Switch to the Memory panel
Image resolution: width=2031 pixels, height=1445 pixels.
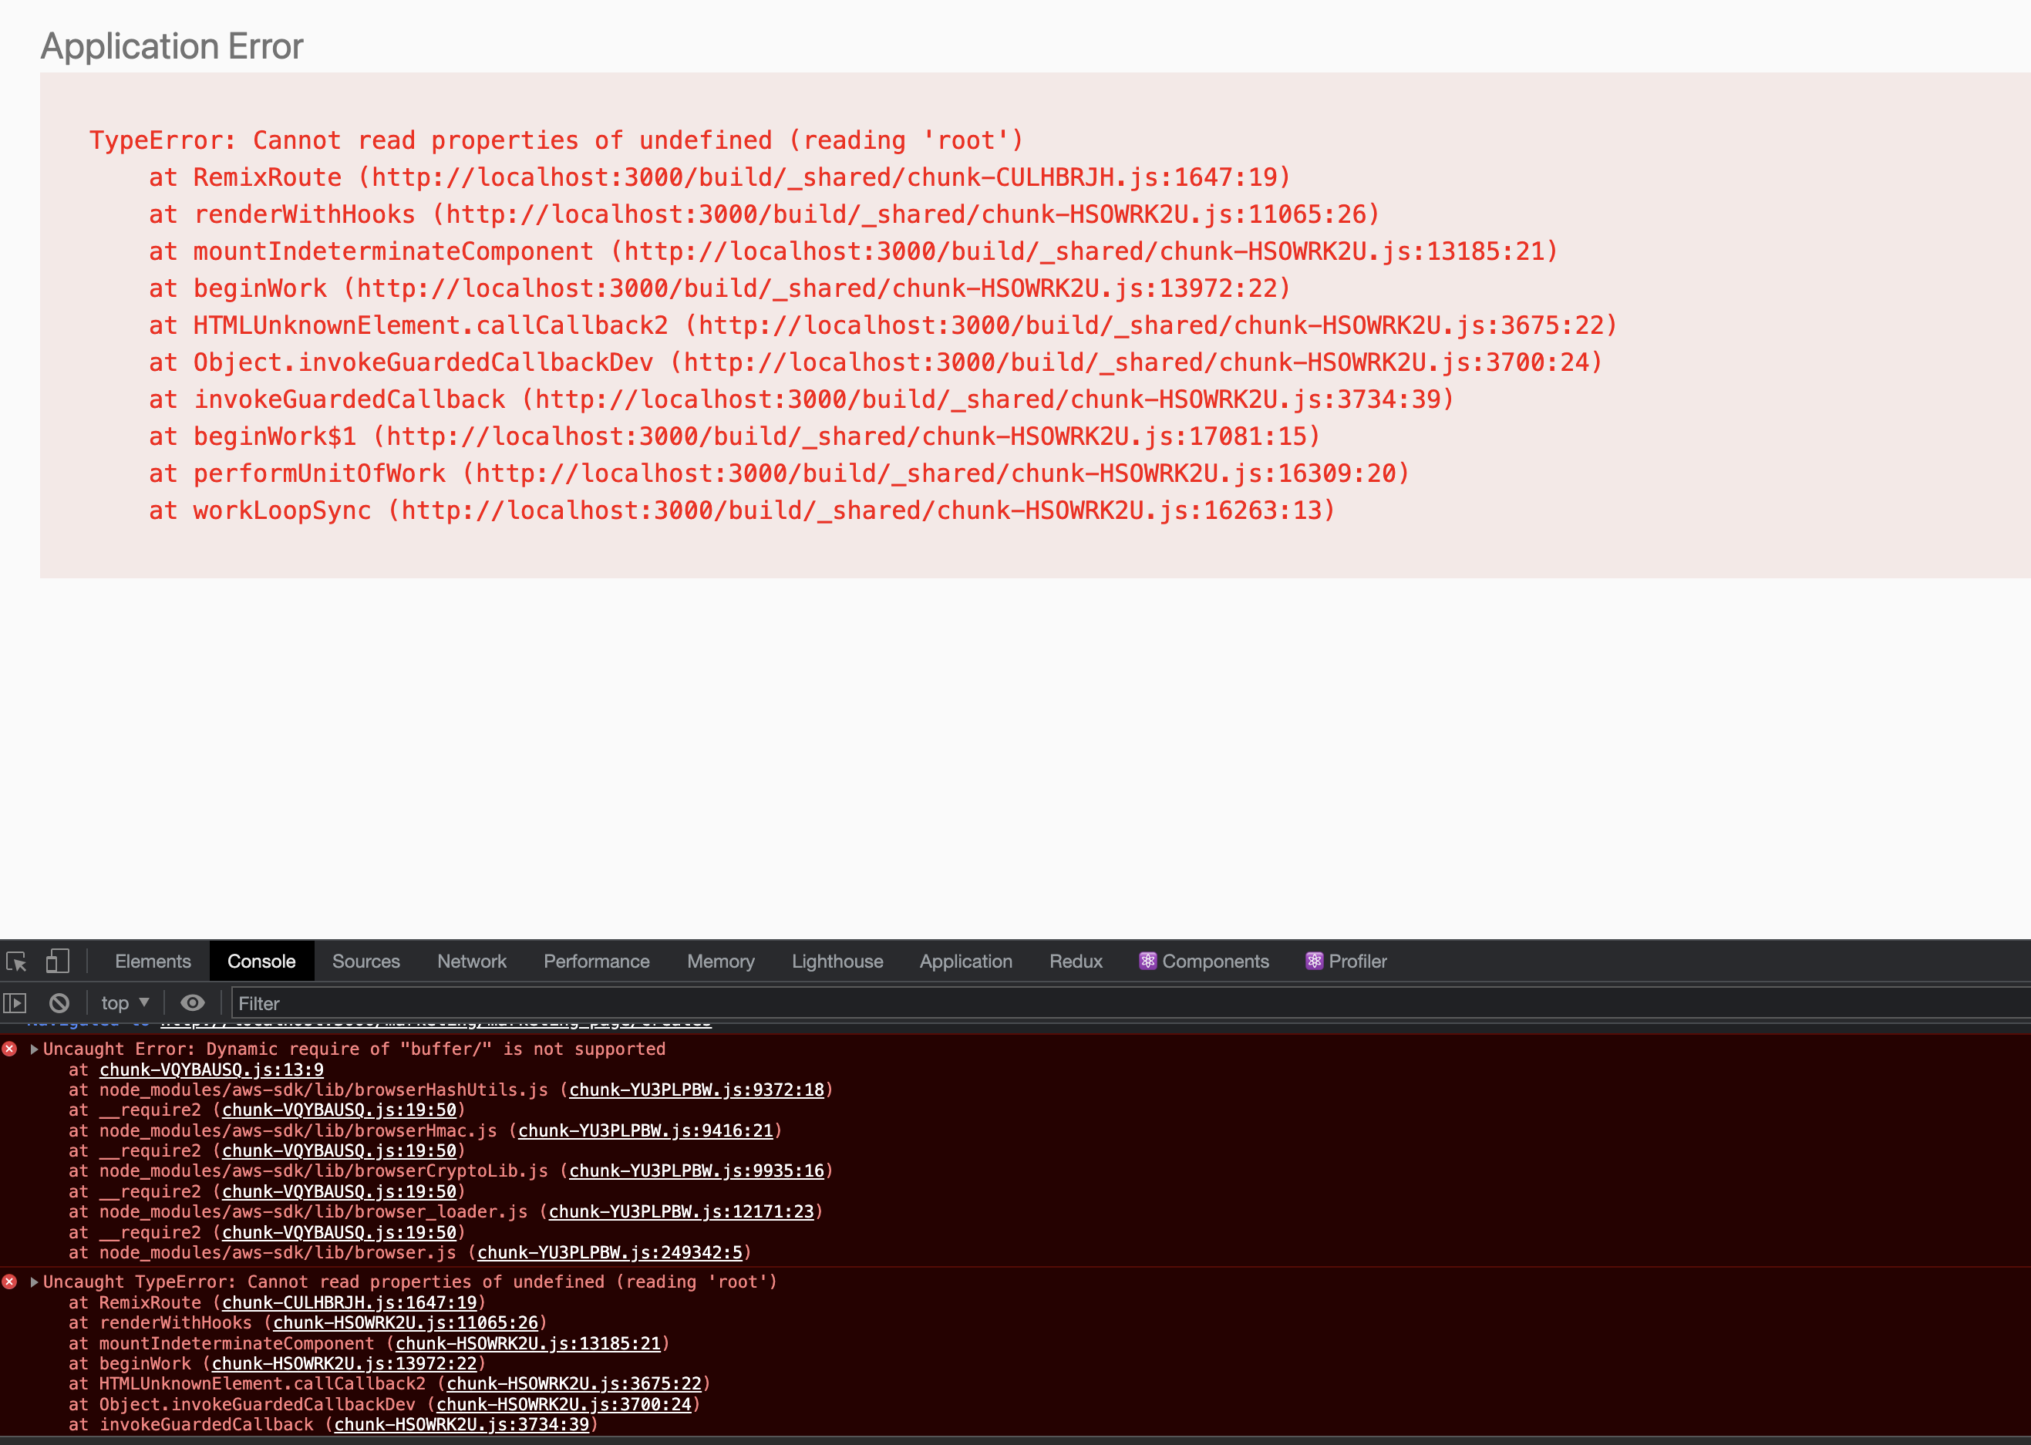pos(721,962)
